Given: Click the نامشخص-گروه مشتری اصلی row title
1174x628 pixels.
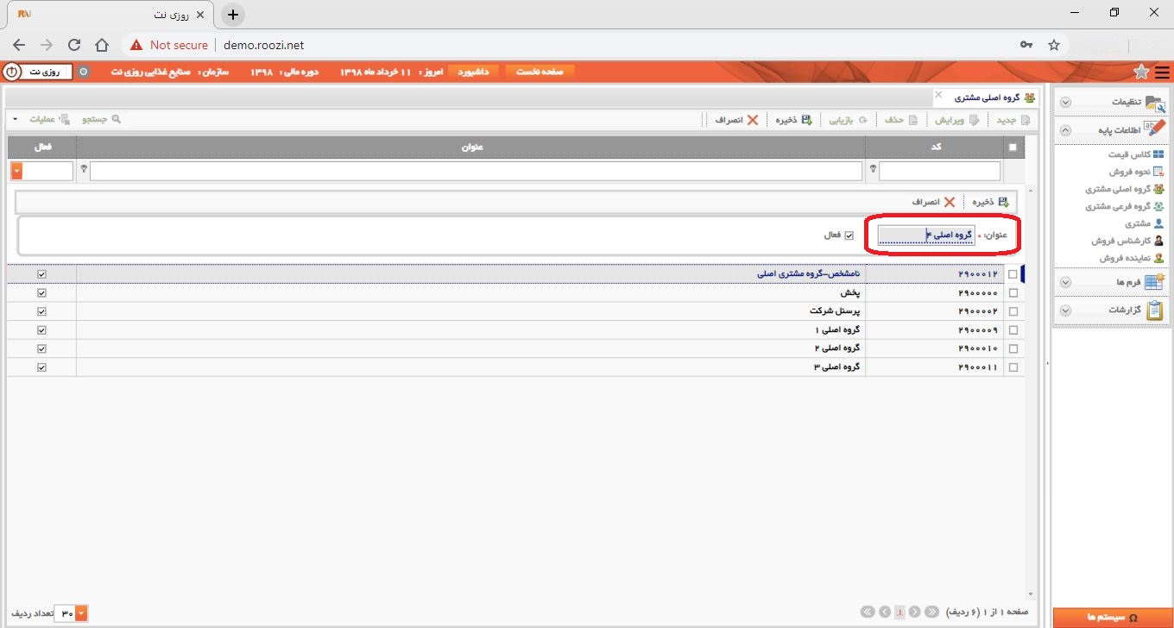Looking at the screenshot, I should tap(811, 274).
